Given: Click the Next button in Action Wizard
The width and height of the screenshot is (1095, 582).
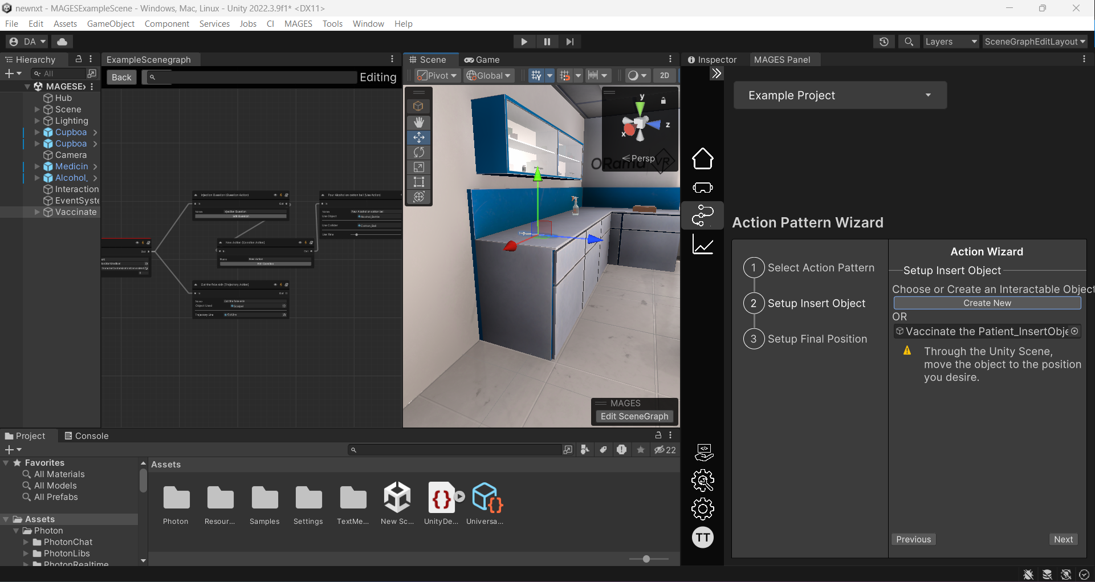Looking at the screenshot, I should coord(1063,539).
